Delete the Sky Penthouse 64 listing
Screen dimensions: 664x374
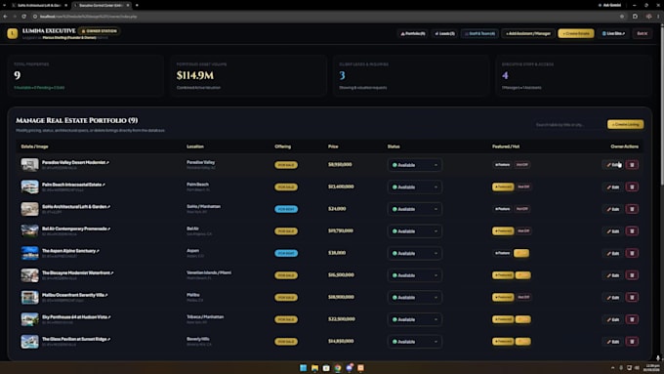pyautogui.click(x=632, y=319)
